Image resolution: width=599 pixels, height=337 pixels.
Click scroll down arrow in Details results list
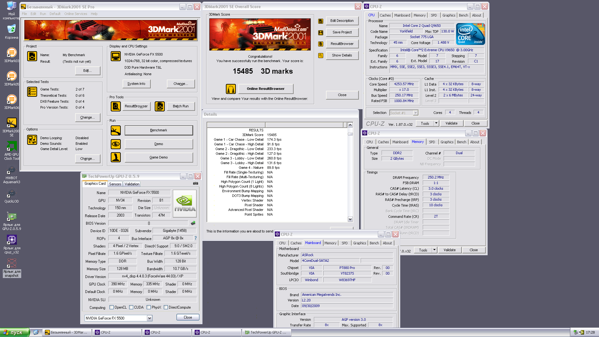click(x=350, y=219)
